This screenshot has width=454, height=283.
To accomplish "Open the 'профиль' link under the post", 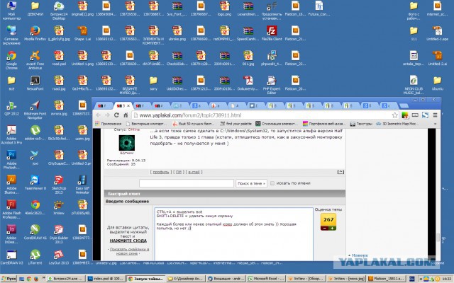I will (x=161, y=172).
